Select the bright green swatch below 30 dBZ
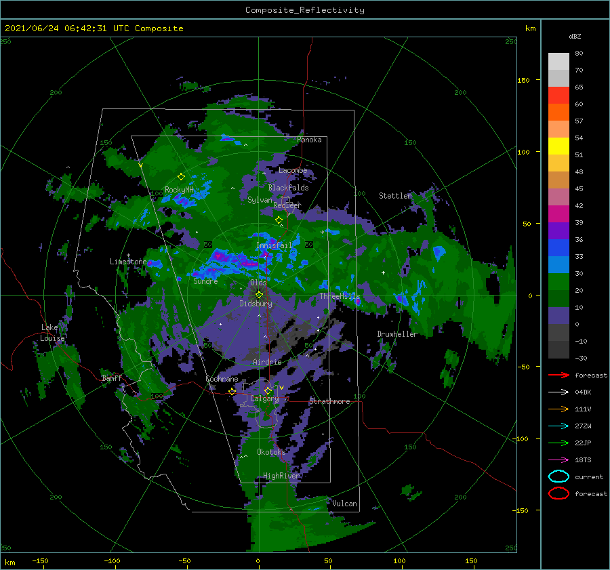 point(558,282)
